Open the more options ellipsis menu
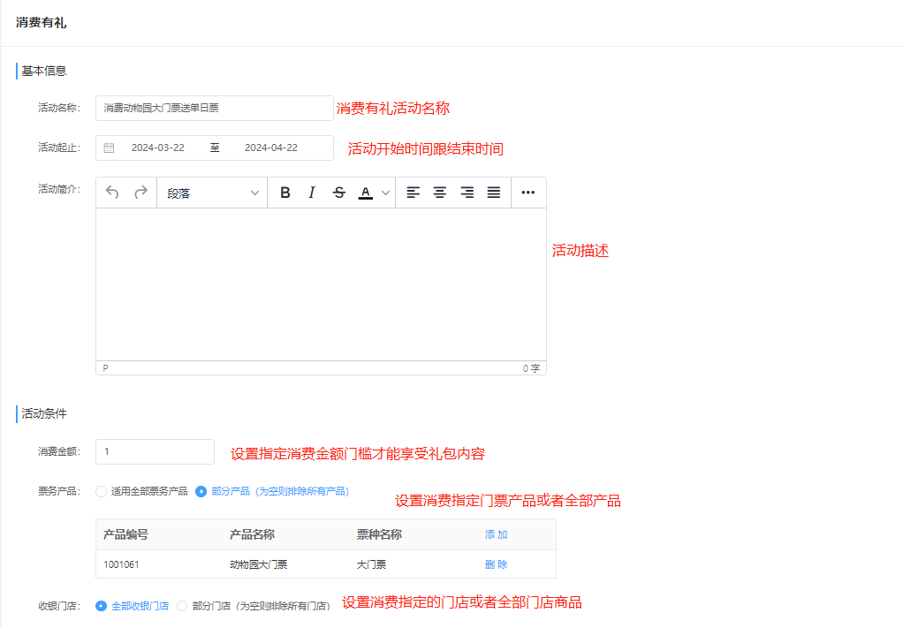This screenshot has height=628, width=903. click(x=528, y=193)
